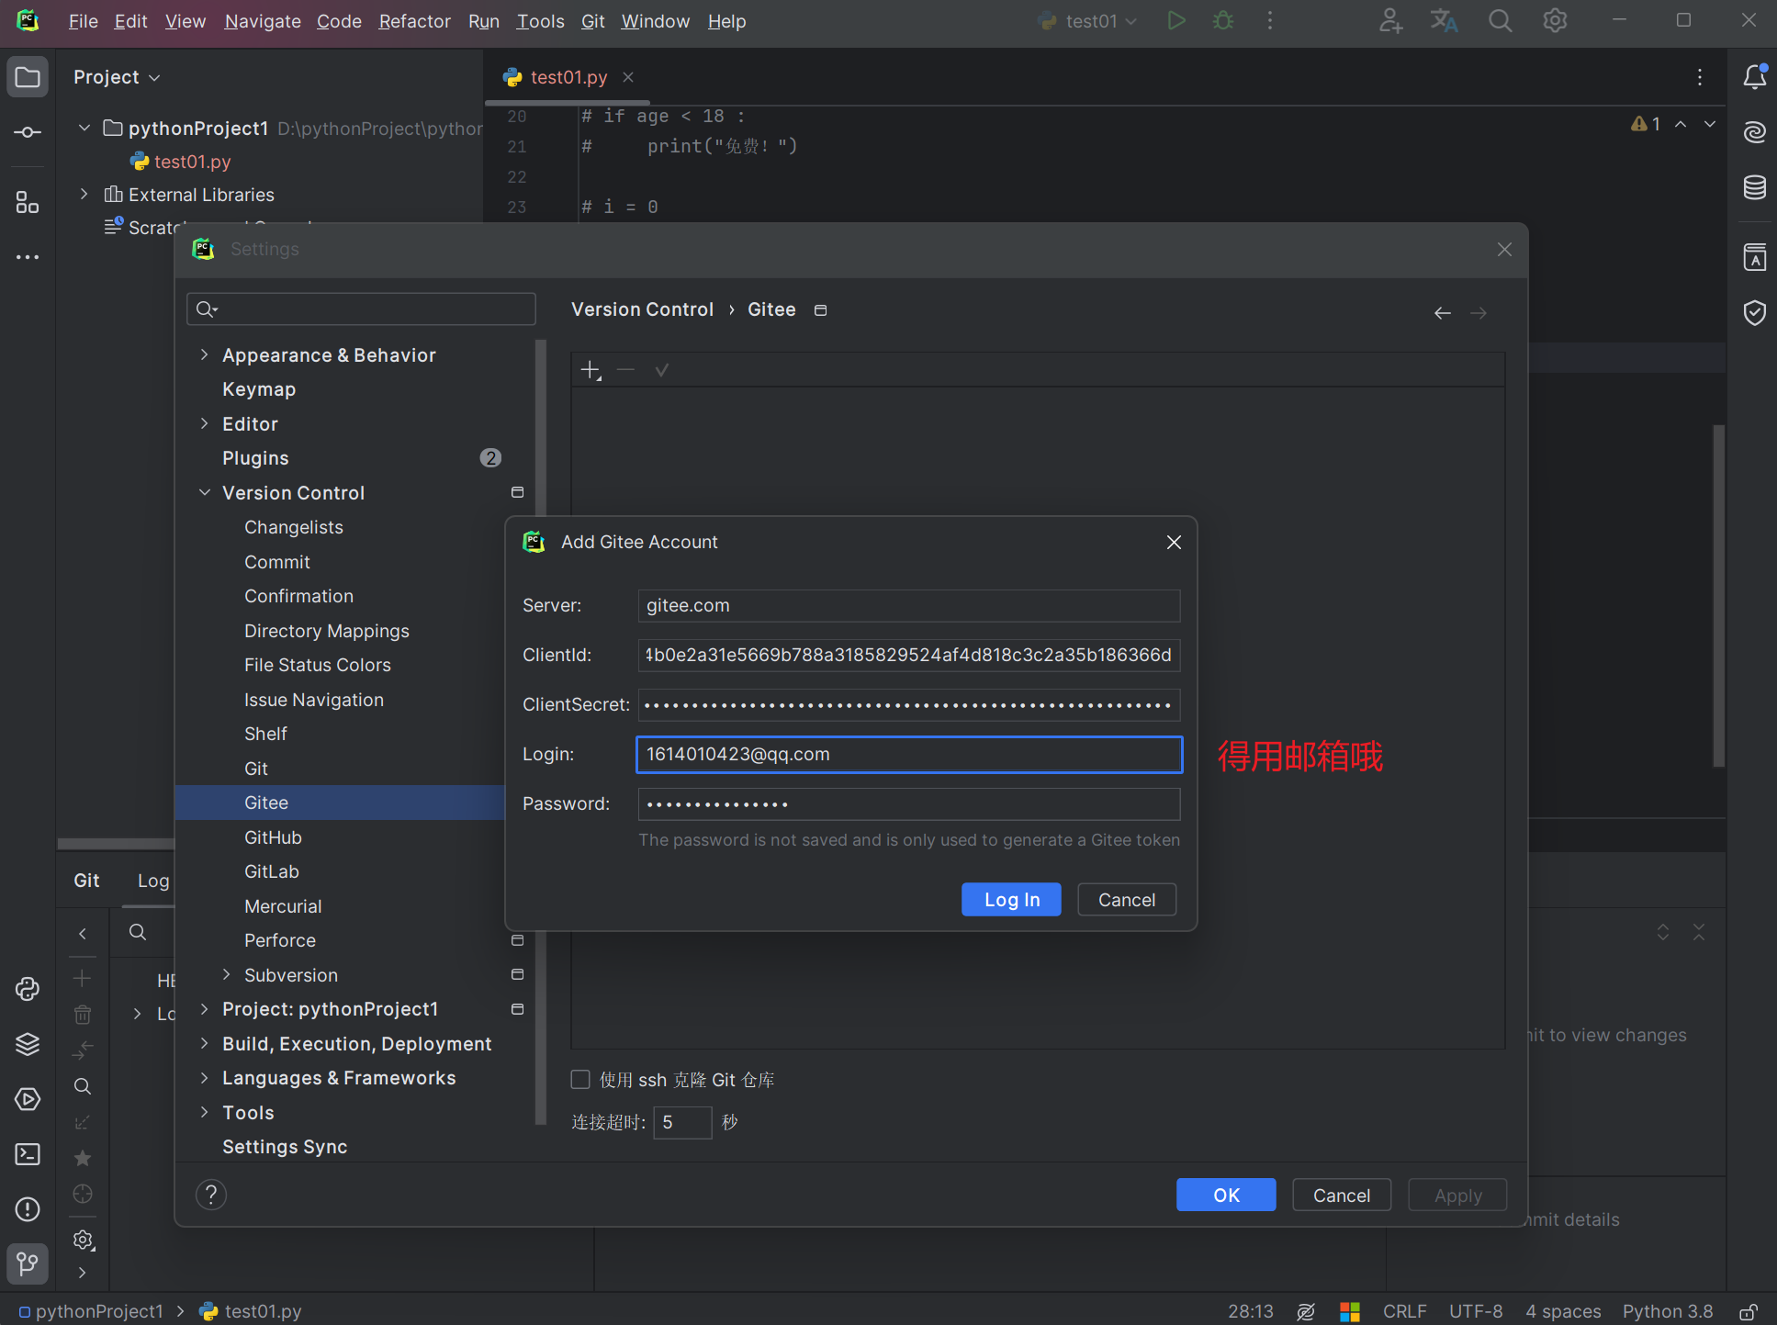1777x1325 pixels.
Task: Click the Settings vertical scrollbar
Action: (541, 732)
